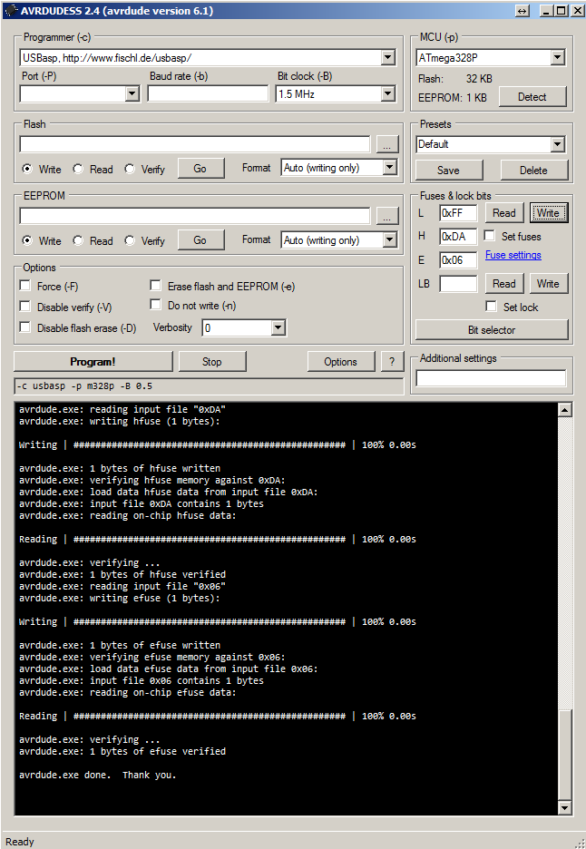Open the Bit clock dropdown
Viewport: 586px width, 849px height.
click(388, 93)
